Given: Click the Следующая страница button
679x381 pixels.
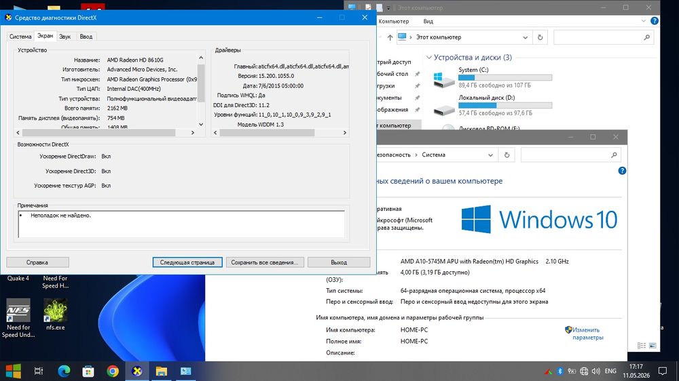Looking at the screenshot, I should pyautogui.click(x=187, y=262).
